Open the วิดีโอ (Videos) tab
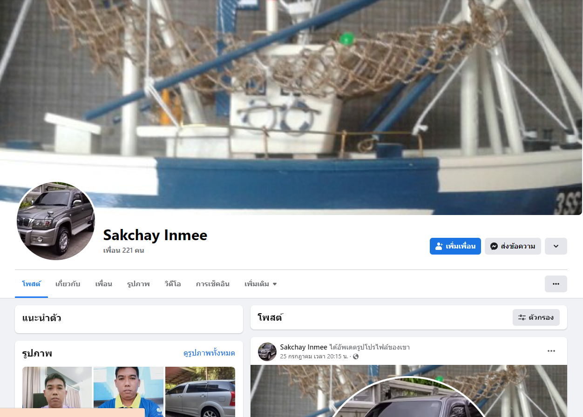 coord(173,284)
